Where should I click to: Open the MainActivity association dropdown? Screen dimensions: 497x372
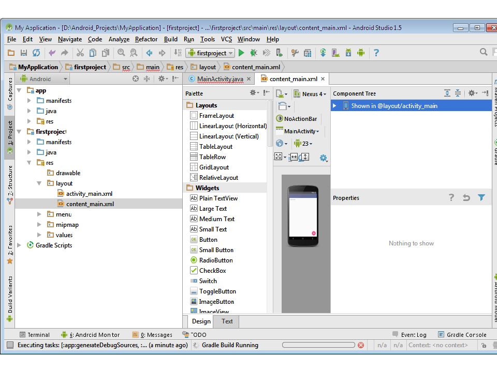(298, 131)
